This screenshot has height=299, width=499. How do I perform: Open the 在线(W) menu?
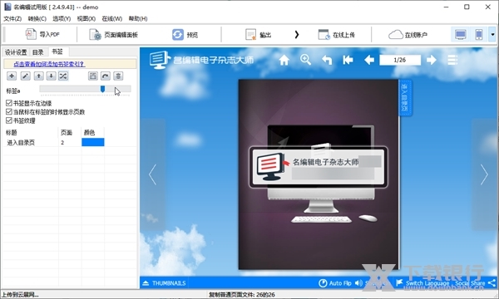coord(111,19)
